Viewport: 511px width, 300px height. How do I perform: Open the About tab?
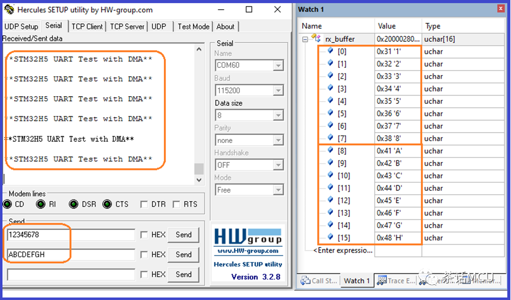coord(225,26)
